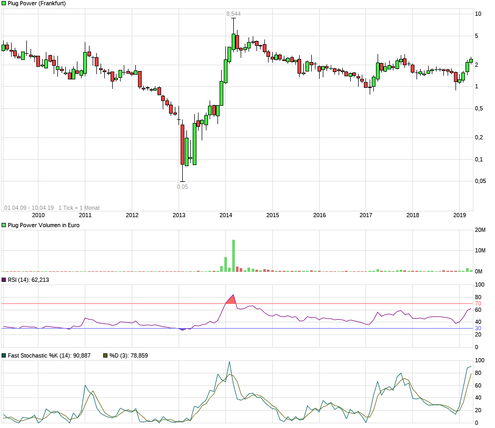
Task: Click the 0,5 price axis label
Action: 479,109
